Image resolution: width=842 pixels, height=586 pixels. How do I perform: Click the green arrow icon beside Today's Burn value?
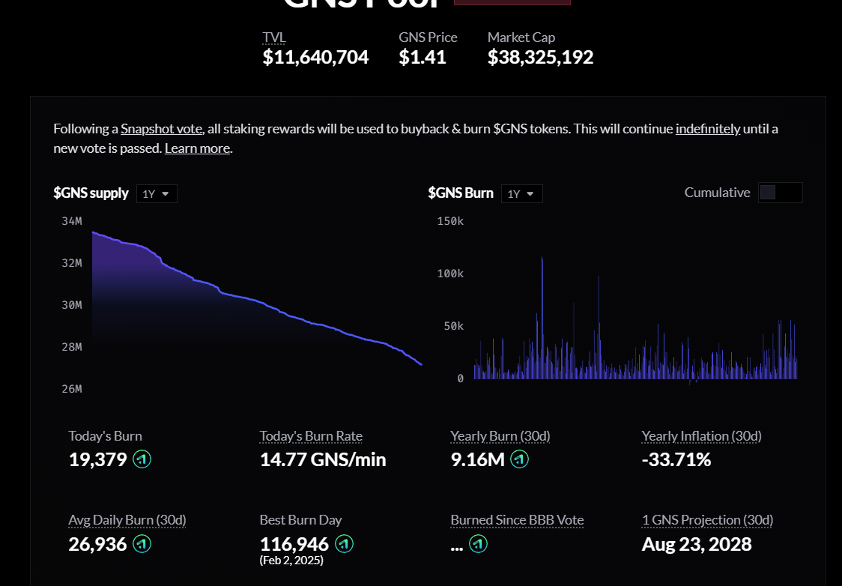pos(142,459)
